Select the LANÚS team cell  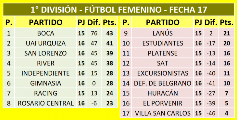pyautogui.click(x=163, y=33)
